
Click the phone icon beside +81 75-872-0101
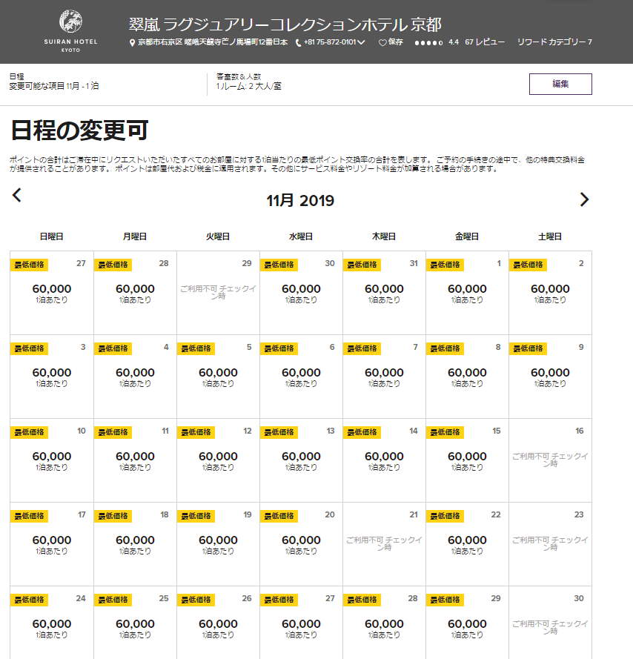tap(298, 43)
